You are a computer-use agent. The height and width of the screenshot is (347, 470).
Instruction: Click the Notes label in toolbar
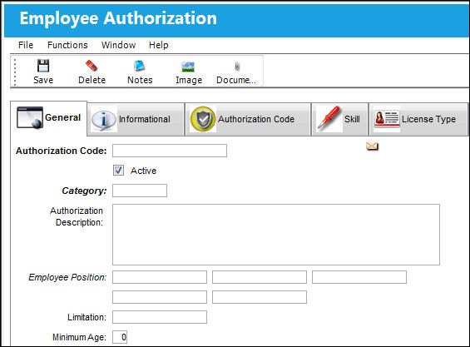click(140, 80)
